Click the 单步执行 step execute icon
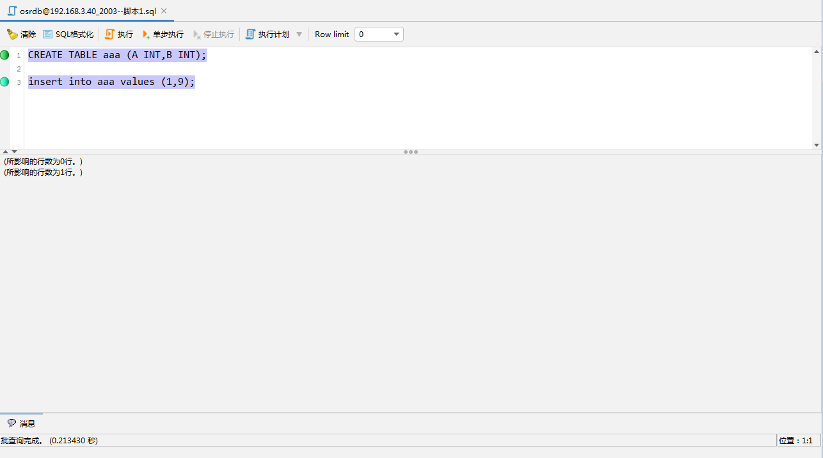The width and height of the screenshot is (823, 458). 146,34
